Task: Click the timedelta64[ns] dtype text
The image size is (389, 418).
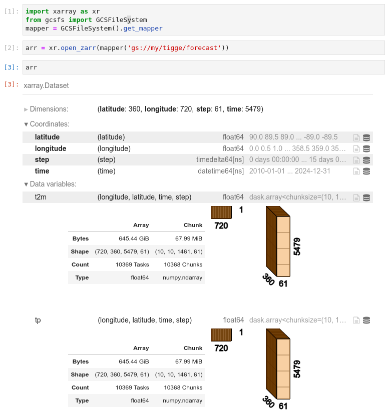Action: (220, 159)
